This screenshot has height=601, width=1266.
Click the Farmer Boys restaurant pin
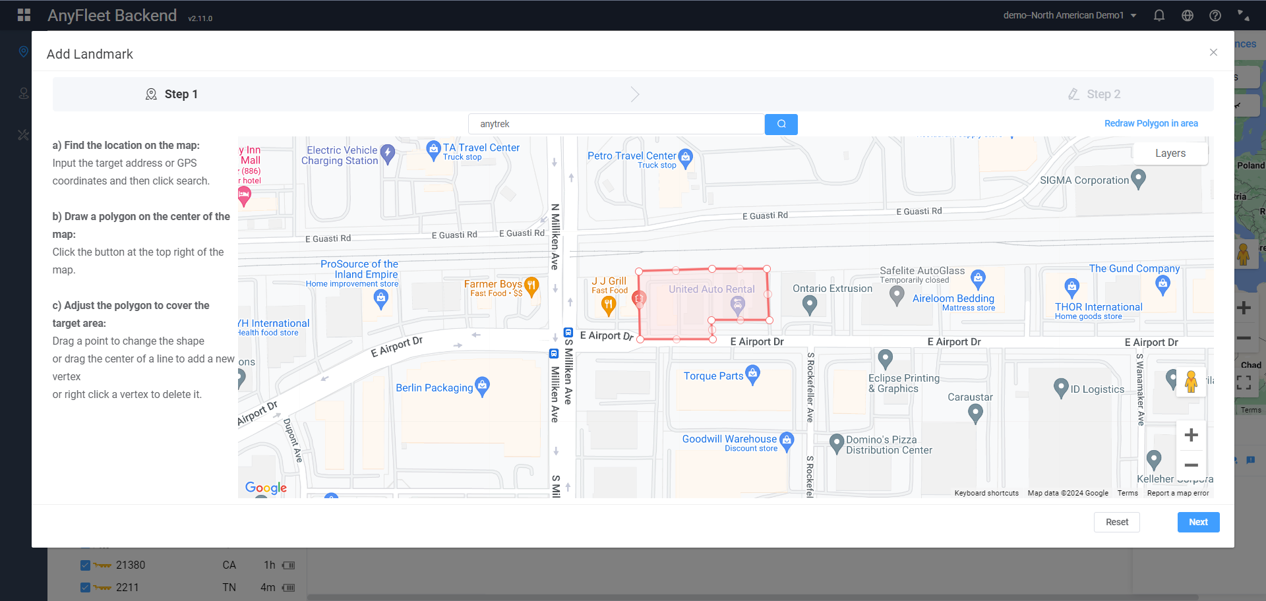coord(531,286)
